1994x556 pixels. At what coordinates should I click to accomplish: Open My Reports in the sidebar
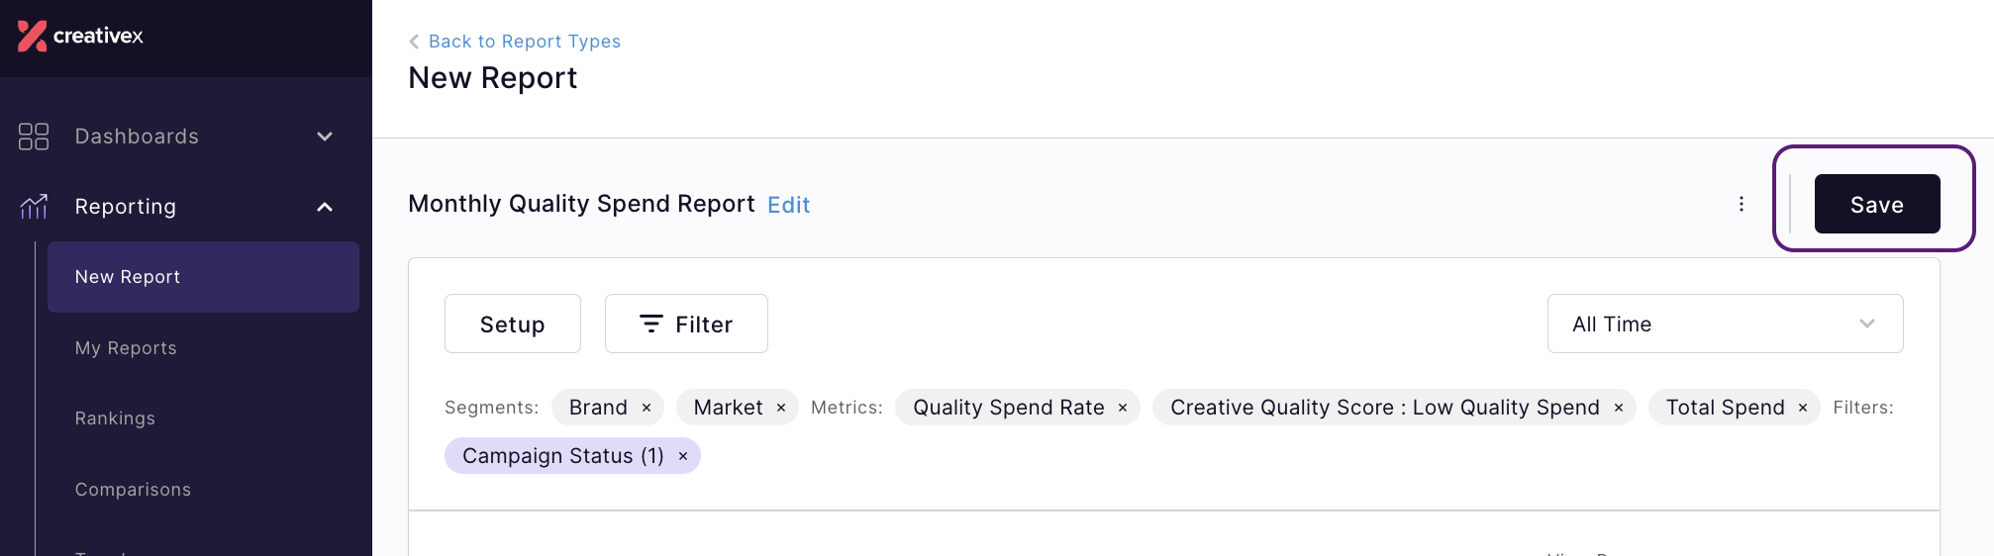pyautogui.click(x=126, y=348)
